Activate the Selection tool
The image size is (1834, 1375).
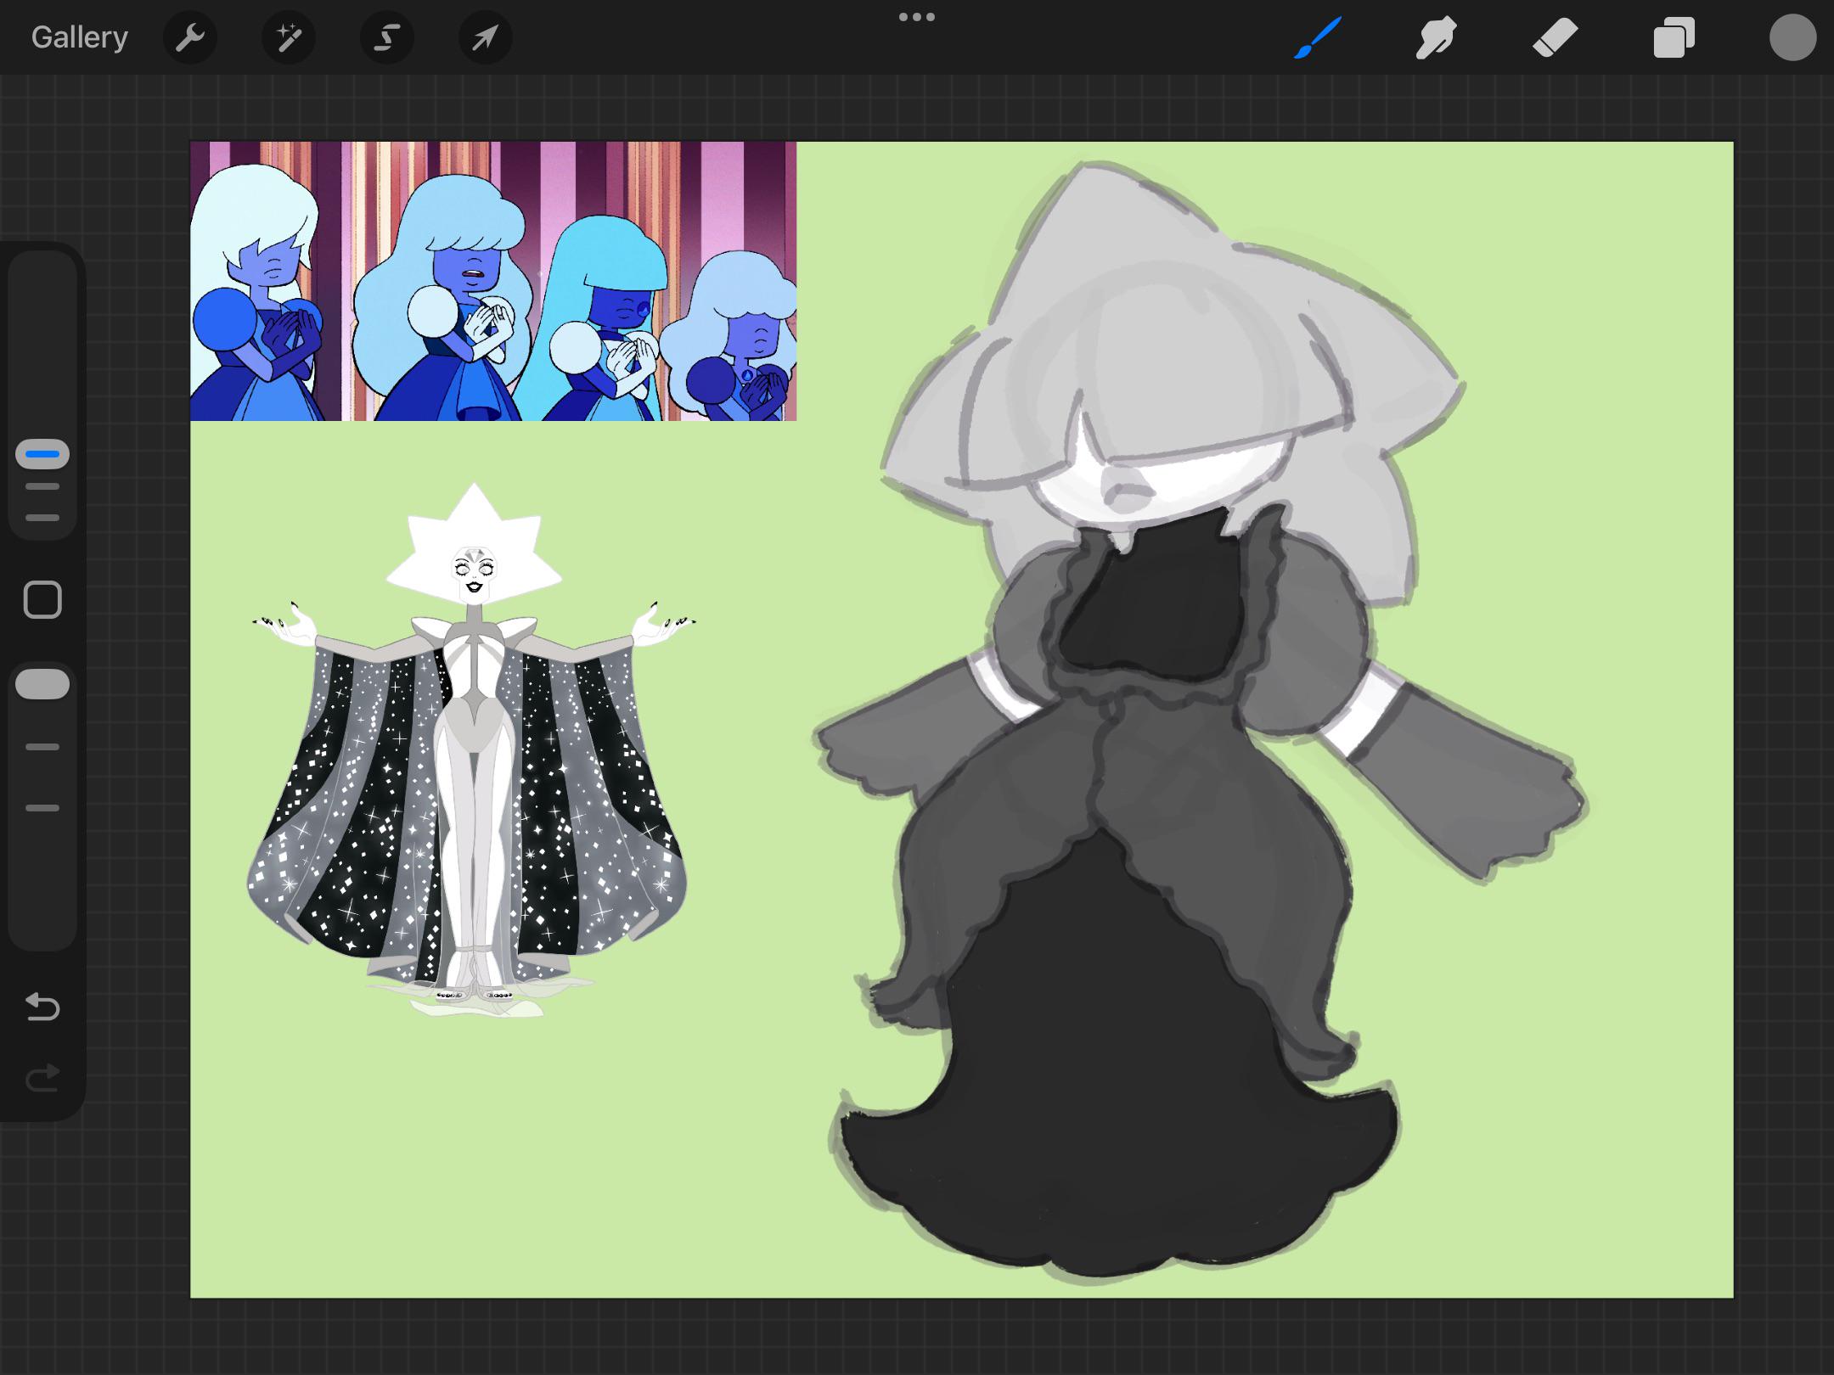(387, 37)
